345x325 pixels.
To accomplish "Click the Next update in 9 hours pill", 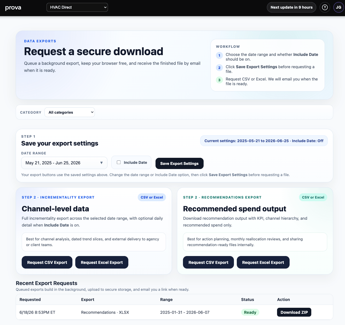I will (x=291, y=7).
